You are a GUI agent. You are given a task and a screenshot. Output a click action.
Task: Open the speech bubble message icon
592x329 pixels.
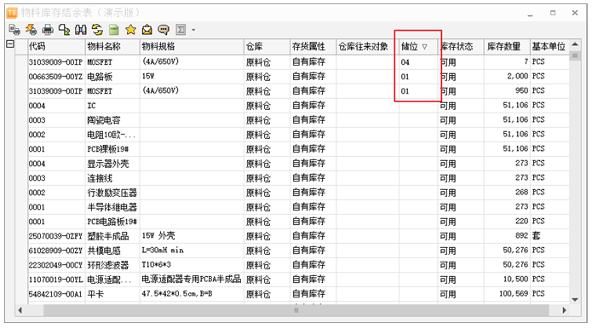(x=164, y=30)
